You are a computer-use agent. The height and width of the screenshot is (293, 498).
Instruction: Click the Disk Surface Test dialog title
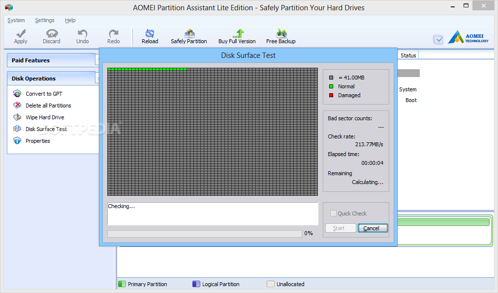249,55
